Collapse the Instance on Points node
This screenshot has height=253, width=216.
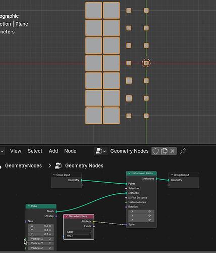129,173
